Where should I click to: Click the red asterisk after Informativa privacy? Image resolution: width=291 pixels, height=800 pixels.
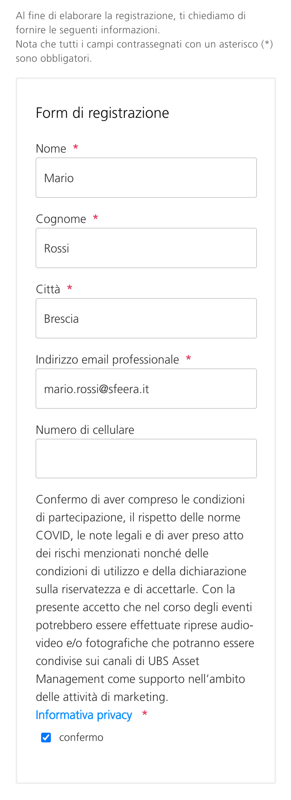(144, 714)
